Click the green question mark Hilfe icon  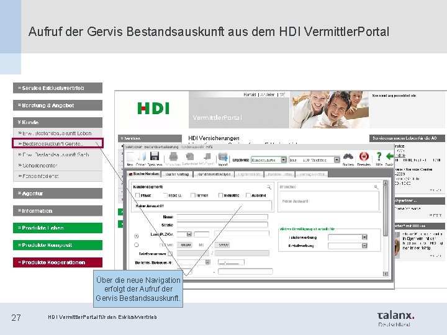[379, 156]
